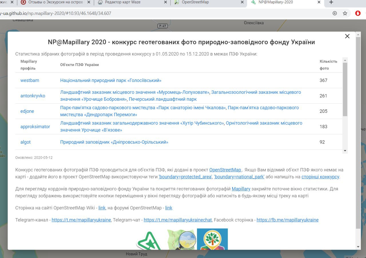Open the OpenStreetMap Wiki page link
The image size is (366, 258).
(x=102, y=208)
